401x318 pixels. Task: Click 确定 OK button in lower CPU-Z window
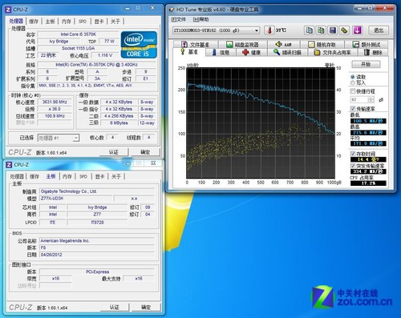tap(146, 307)
